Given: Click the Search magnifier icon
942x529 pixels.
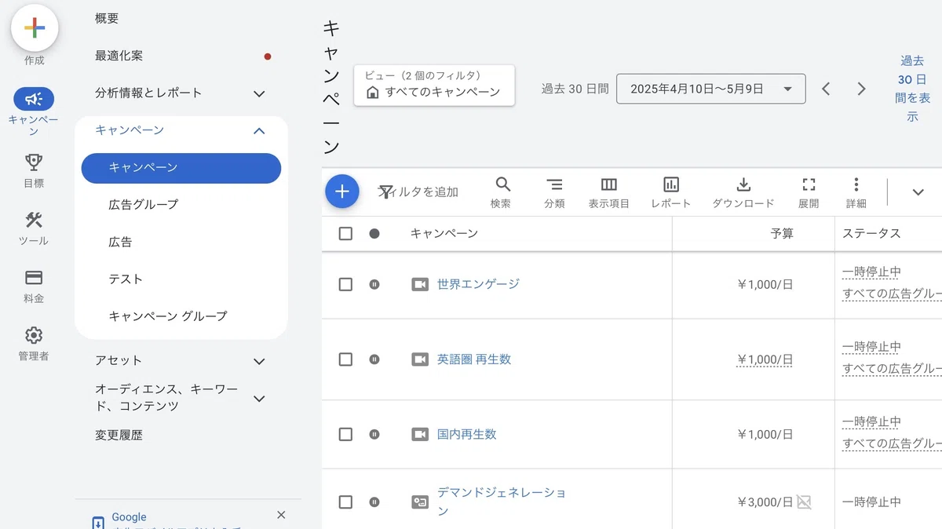Looking at the screenshot, I should (502, 184).
